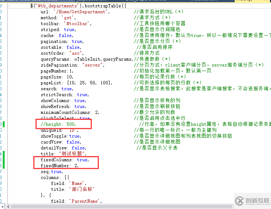The image size is (271, 209).
Task: Click the comment //传递参数 (*)
Action: pyautogui.click(x=152, y=59)
